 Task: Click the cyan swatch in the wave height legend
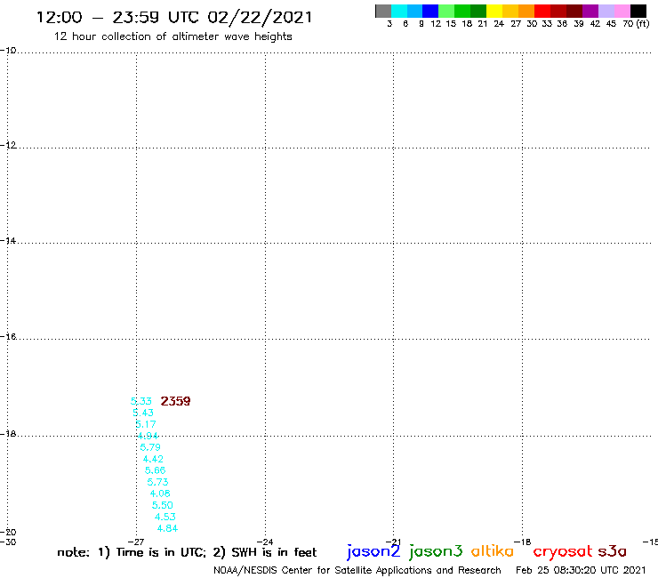pyautogui.click(x=399, y=11)
